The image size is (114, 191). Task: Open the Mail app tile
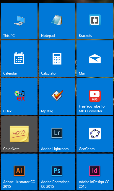pyautogui.click(x=95, y=59)
